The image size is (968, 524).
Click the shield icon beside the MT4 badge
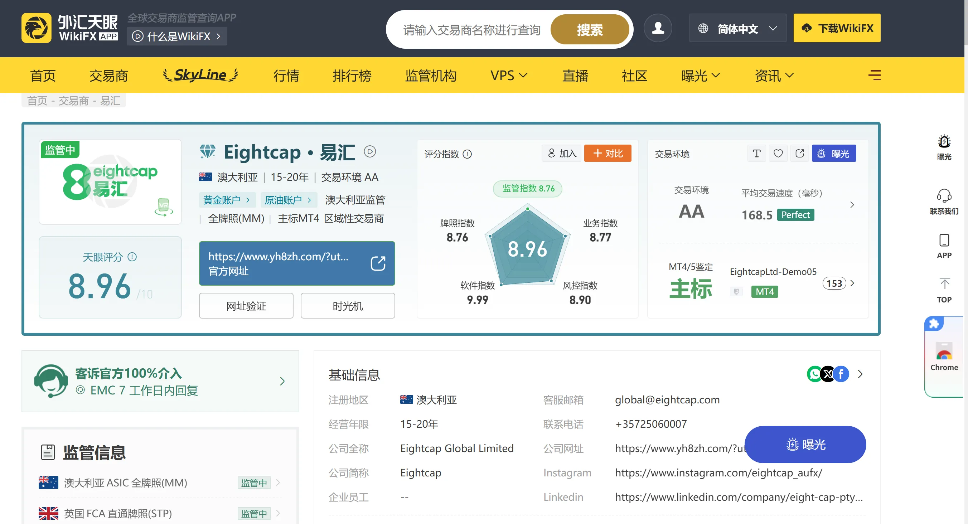pos(736,291)
